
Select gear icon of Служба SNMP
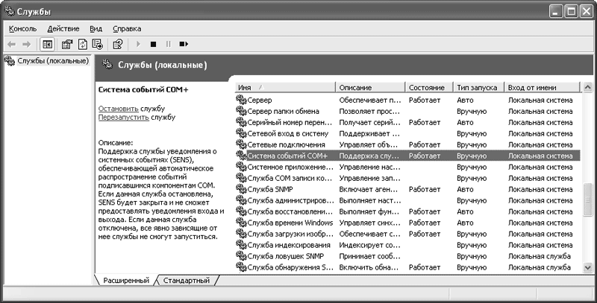[241, 188]
